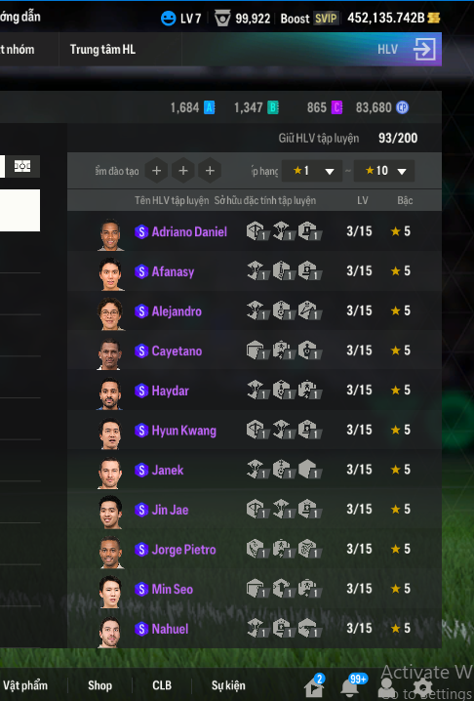
Task: Click the blue CP currency icon
Action: point(402,107)
